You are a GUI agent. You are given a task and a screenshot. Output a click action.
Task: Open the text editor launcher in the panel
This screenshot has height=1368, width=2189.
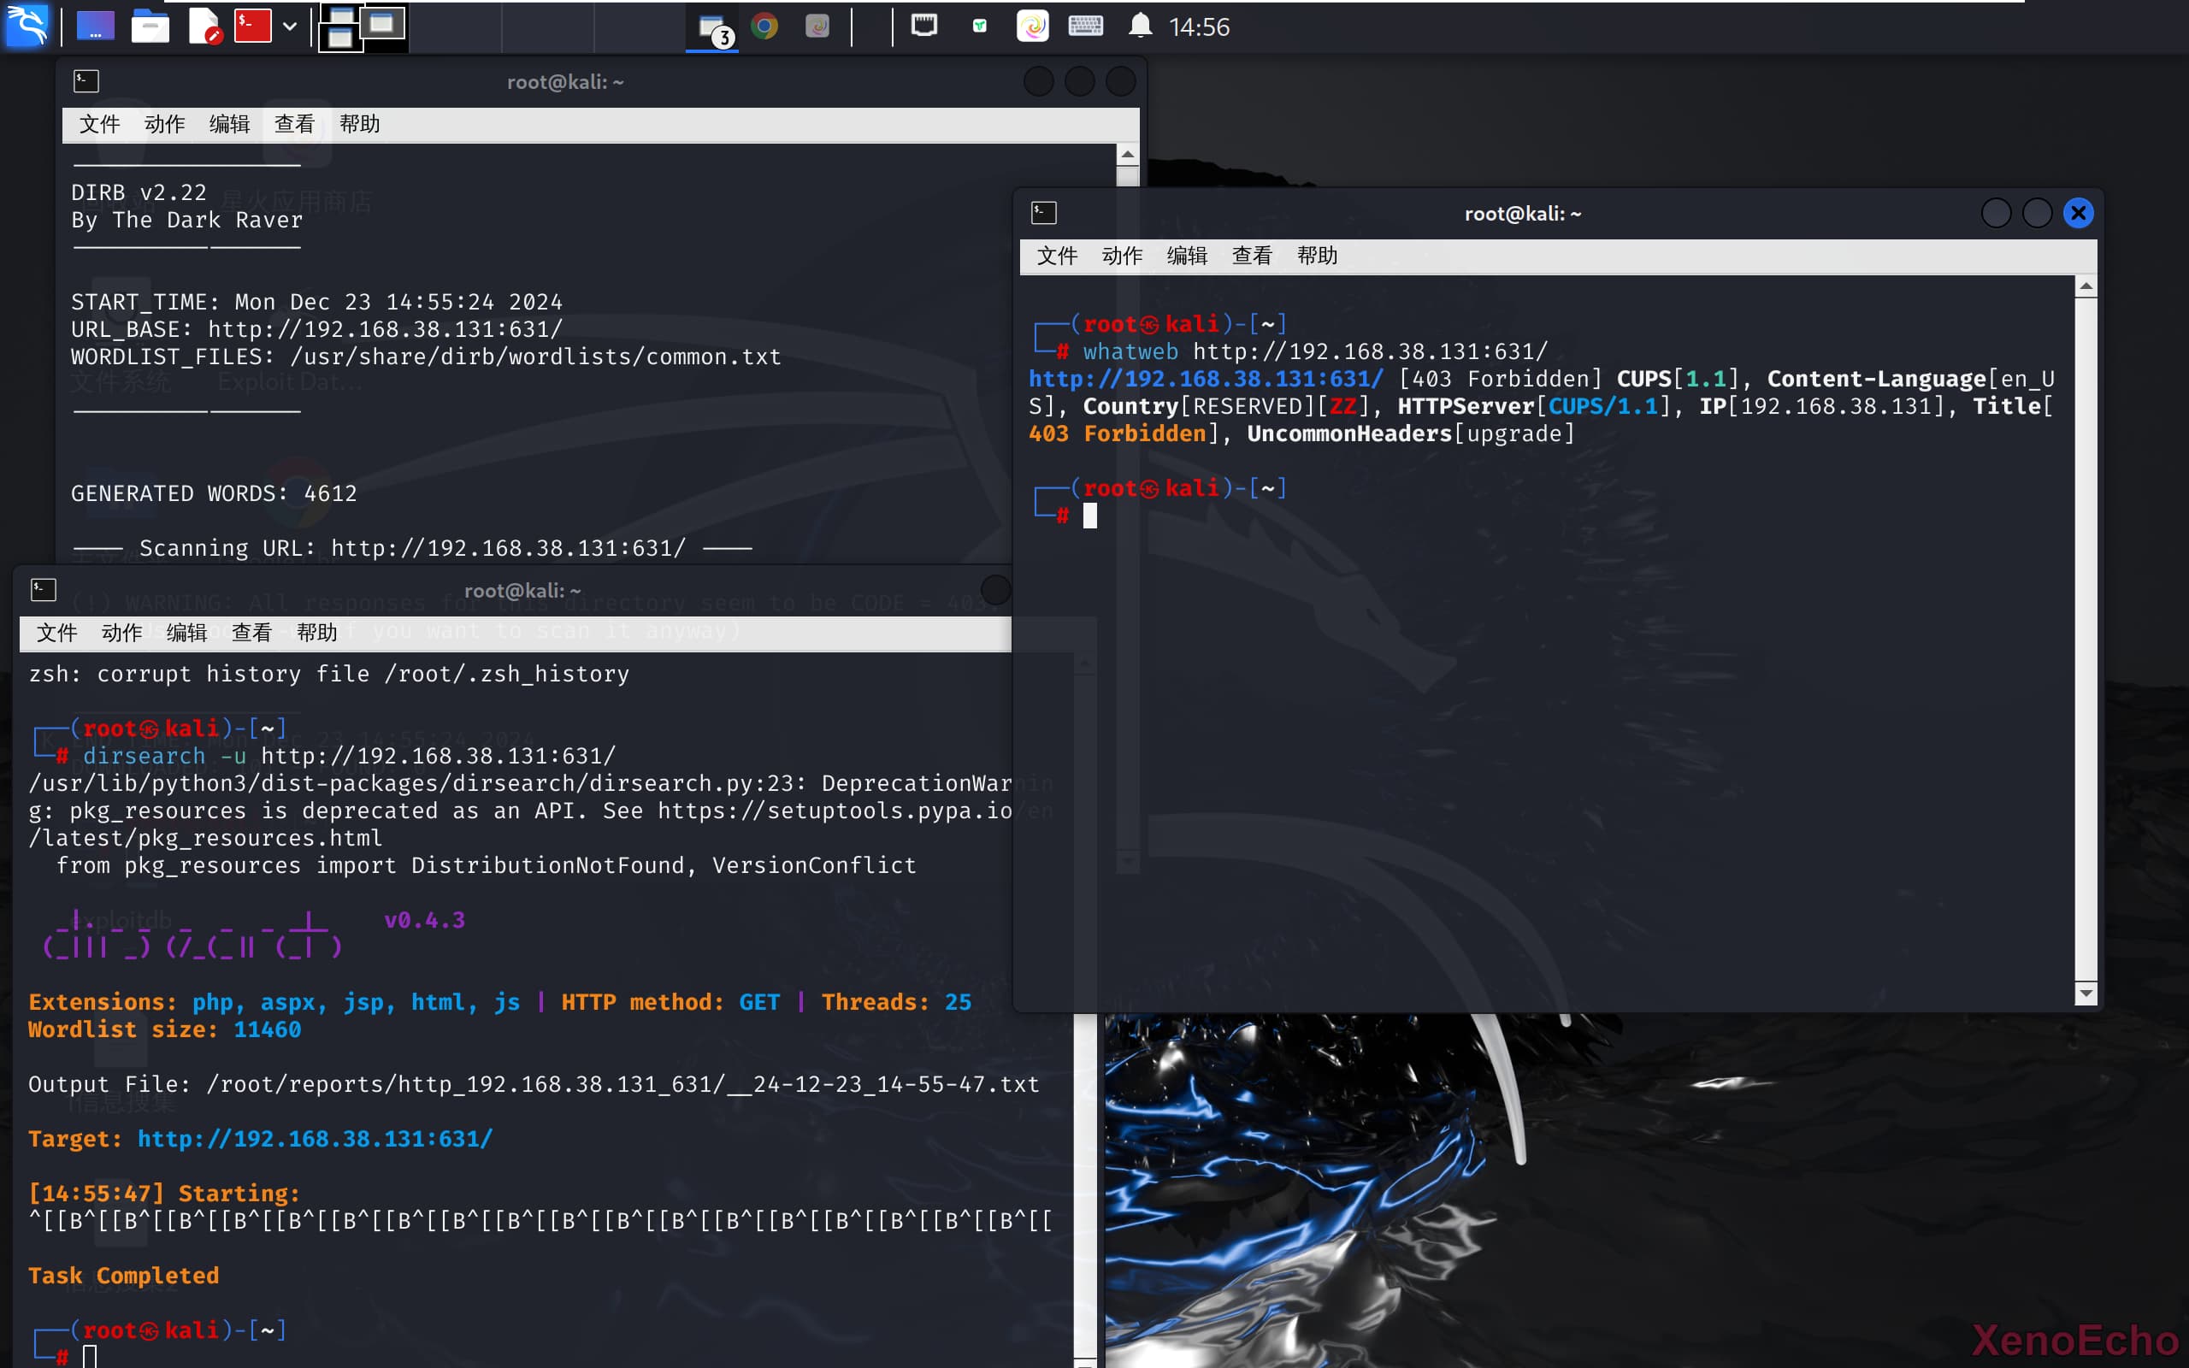204,27
